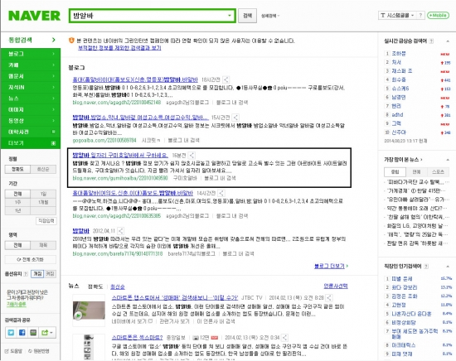The height and width of the screenshot is (361, 456).
Task: Click the real-time trending searches help icon
Action: pos(431,41)
